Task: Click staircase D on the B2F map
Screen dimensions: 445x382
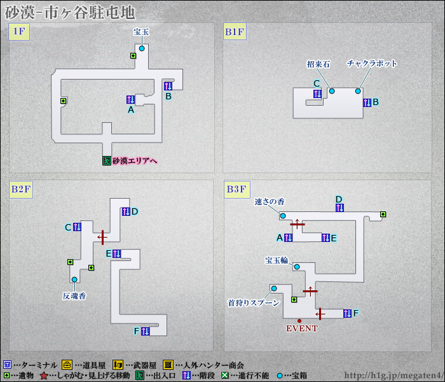Action: pyautogui.click(x=125, y=211)
